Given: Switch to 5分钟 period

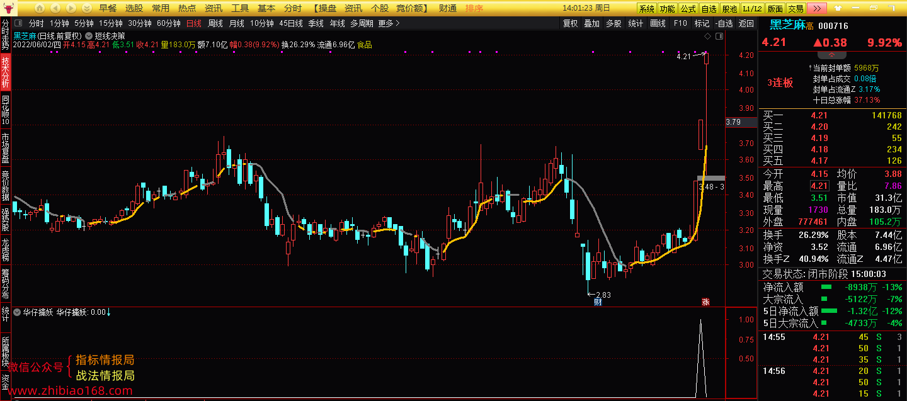Looking at the screenshot, I should pos(84,23).
